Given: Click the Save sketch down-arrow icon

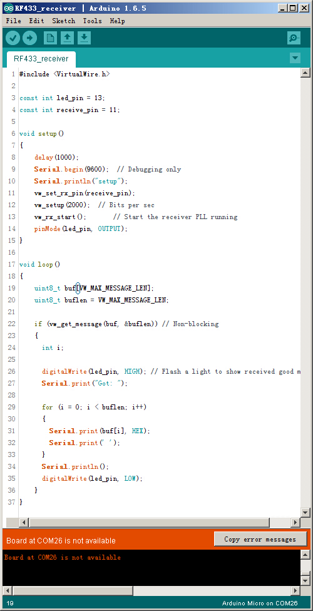Looking at the screenshot, I should [84, 38].
